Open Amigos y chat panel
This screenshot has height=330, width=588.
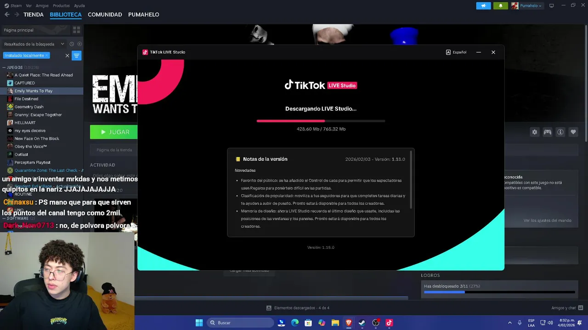coord(567,308)
